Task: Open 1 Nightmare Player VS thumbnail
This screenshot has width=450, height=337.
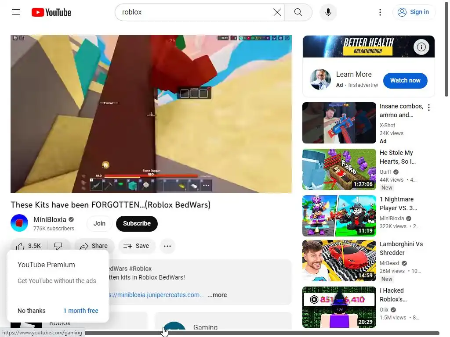Action: pos(339,216)
